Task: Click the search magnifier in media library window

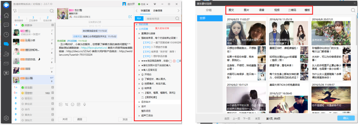Action: coord(353,10)
